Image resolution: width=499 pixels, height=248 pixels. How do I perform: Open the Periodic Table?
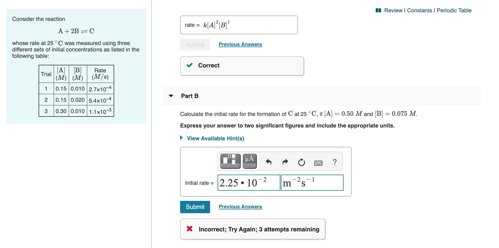point(454,10)
